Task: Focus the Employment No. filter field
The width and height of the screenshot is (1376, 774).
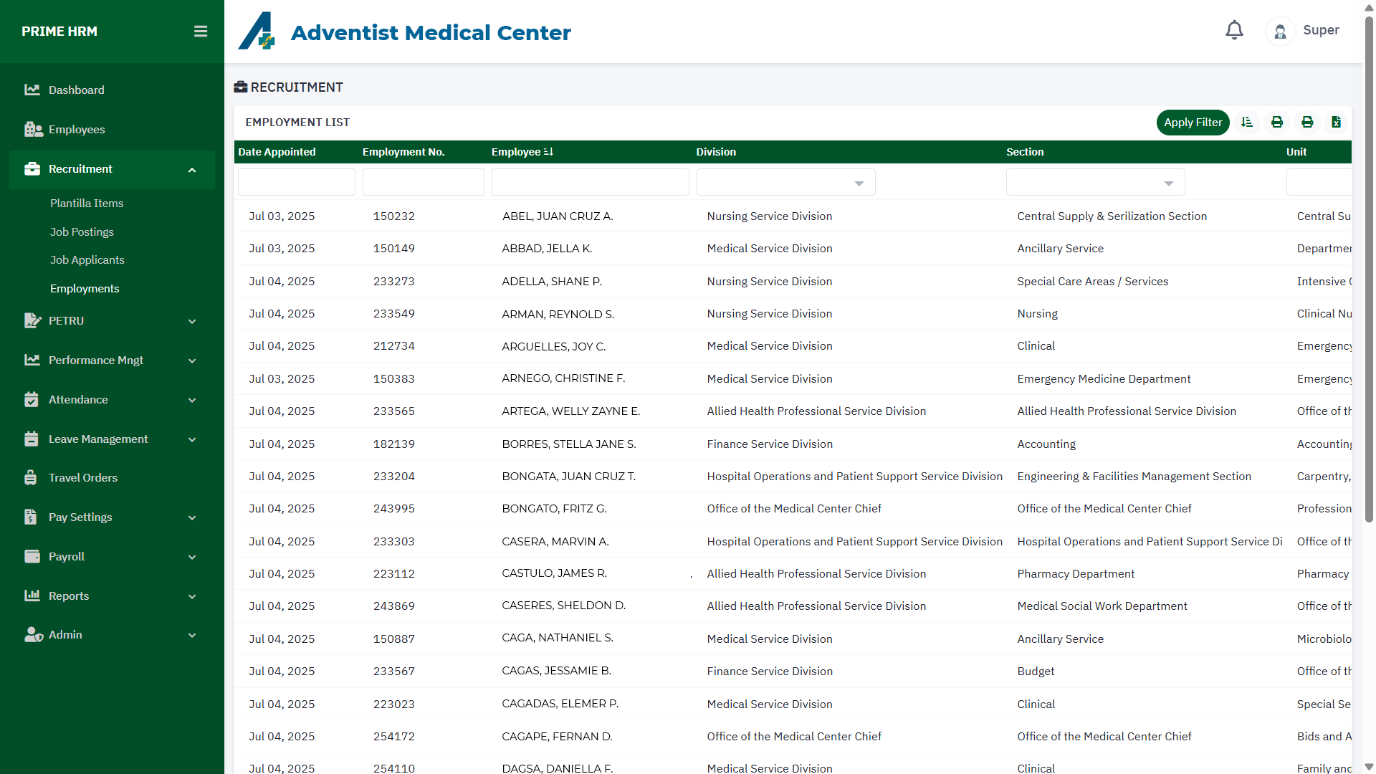Action: click(x=423, y=182)
